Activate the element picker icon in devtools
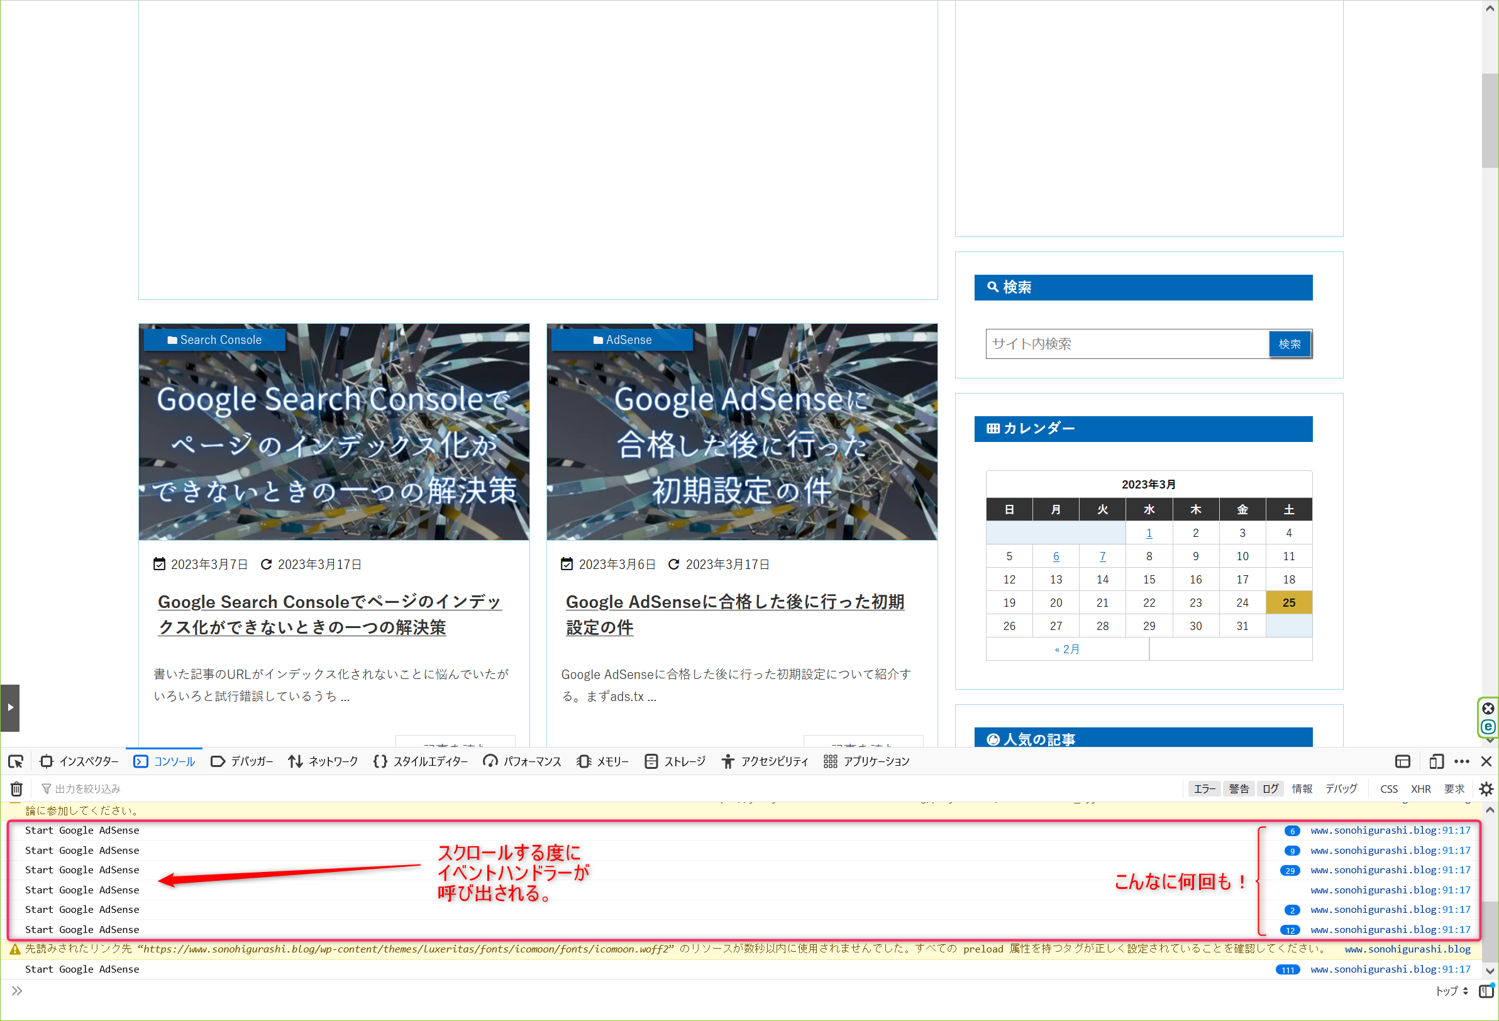1499x1021 pixels. pyautogui.click(x=16, y=762)
